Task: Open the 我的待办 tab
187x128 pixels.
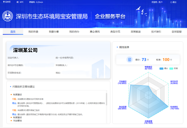Action: pos(74,32)
